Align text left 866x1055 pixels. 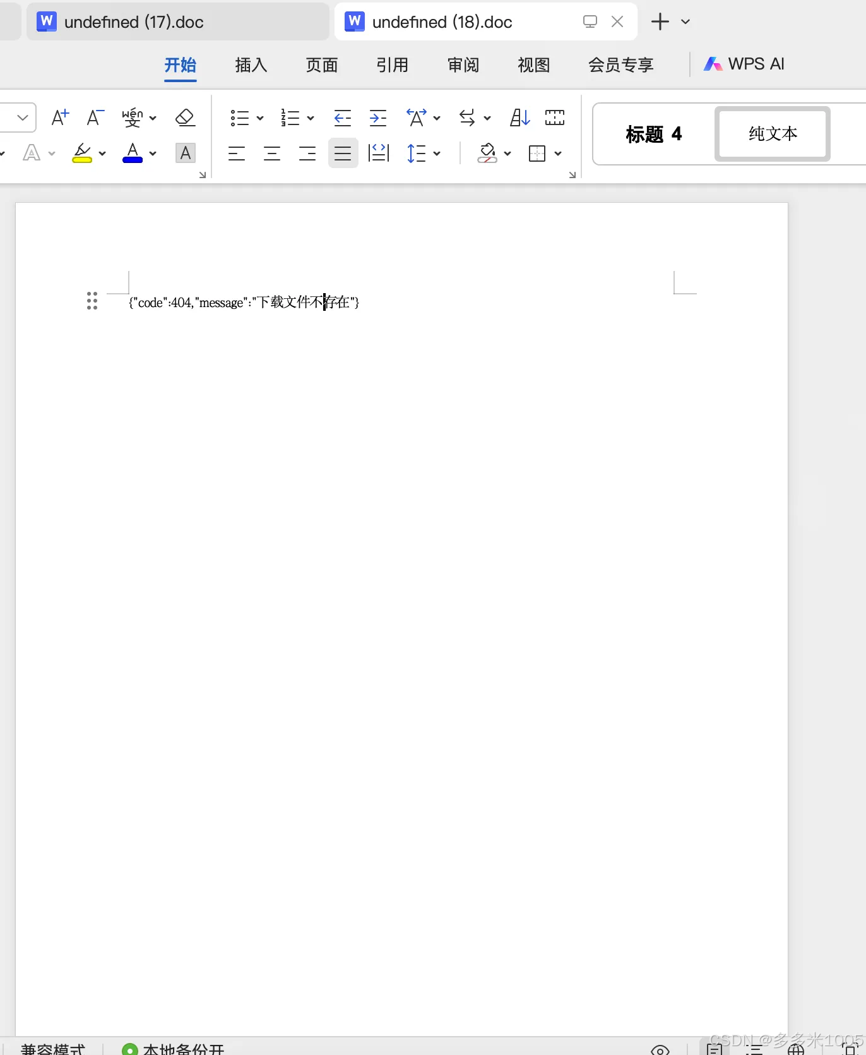237,153
